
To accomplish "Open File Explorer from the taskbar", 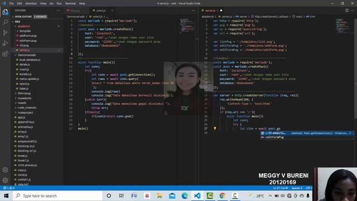I will click(160, 196).
